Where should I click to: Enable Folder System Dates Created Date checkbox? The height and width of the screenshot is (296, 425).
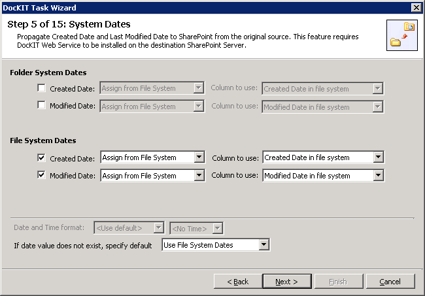point(42,88)
